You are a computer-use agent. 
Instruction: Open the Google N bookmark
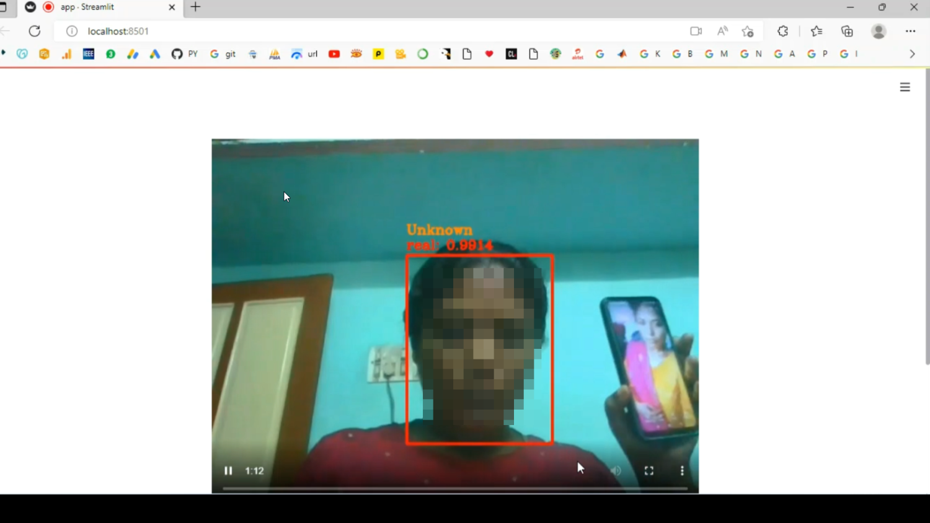pyautogui.click(x=751, y=54)
